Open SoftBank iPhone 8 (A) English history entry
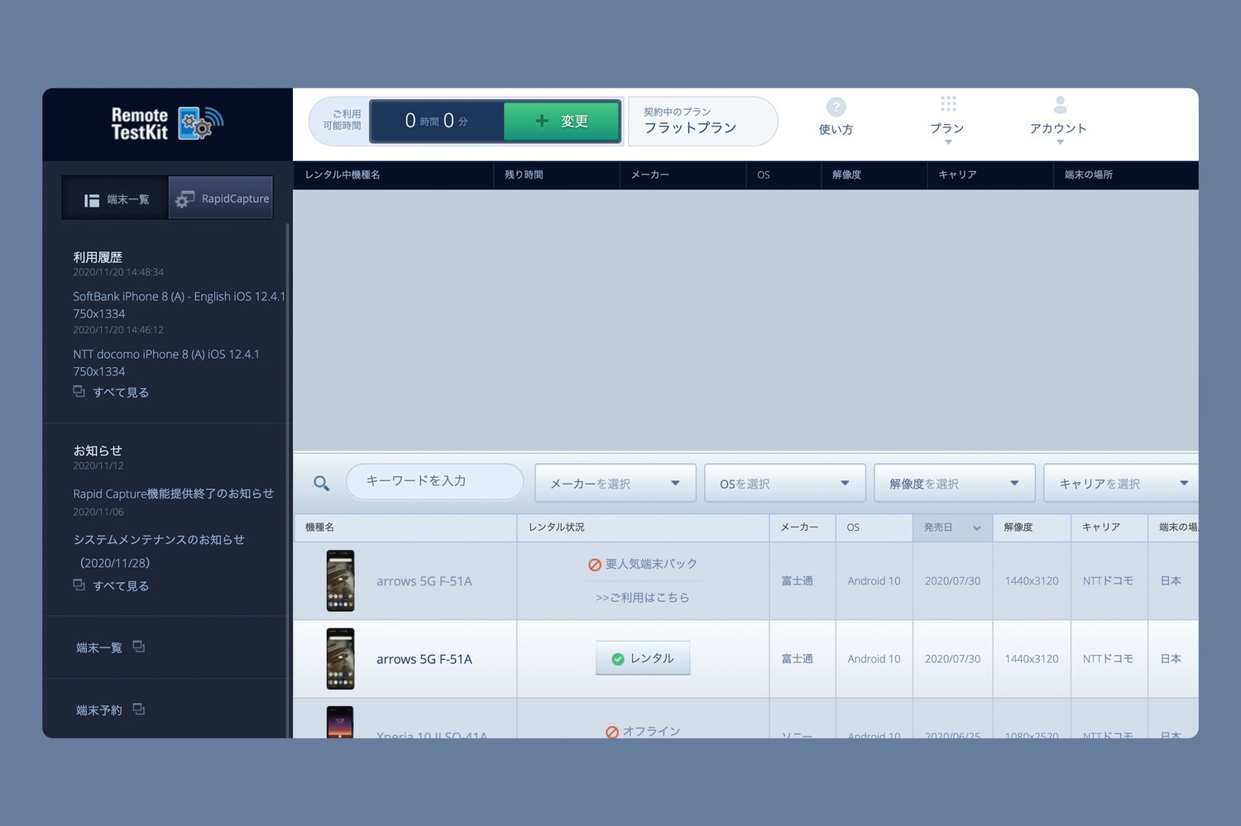 pyautogui.click(x=179, y=305)
